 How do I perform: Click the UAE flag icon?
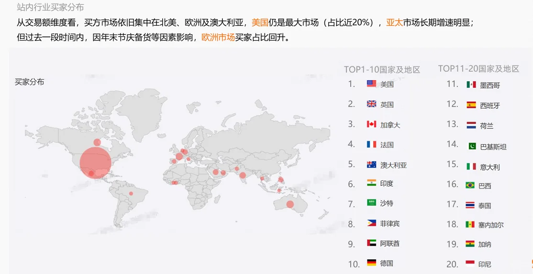(x=372, y=243)
